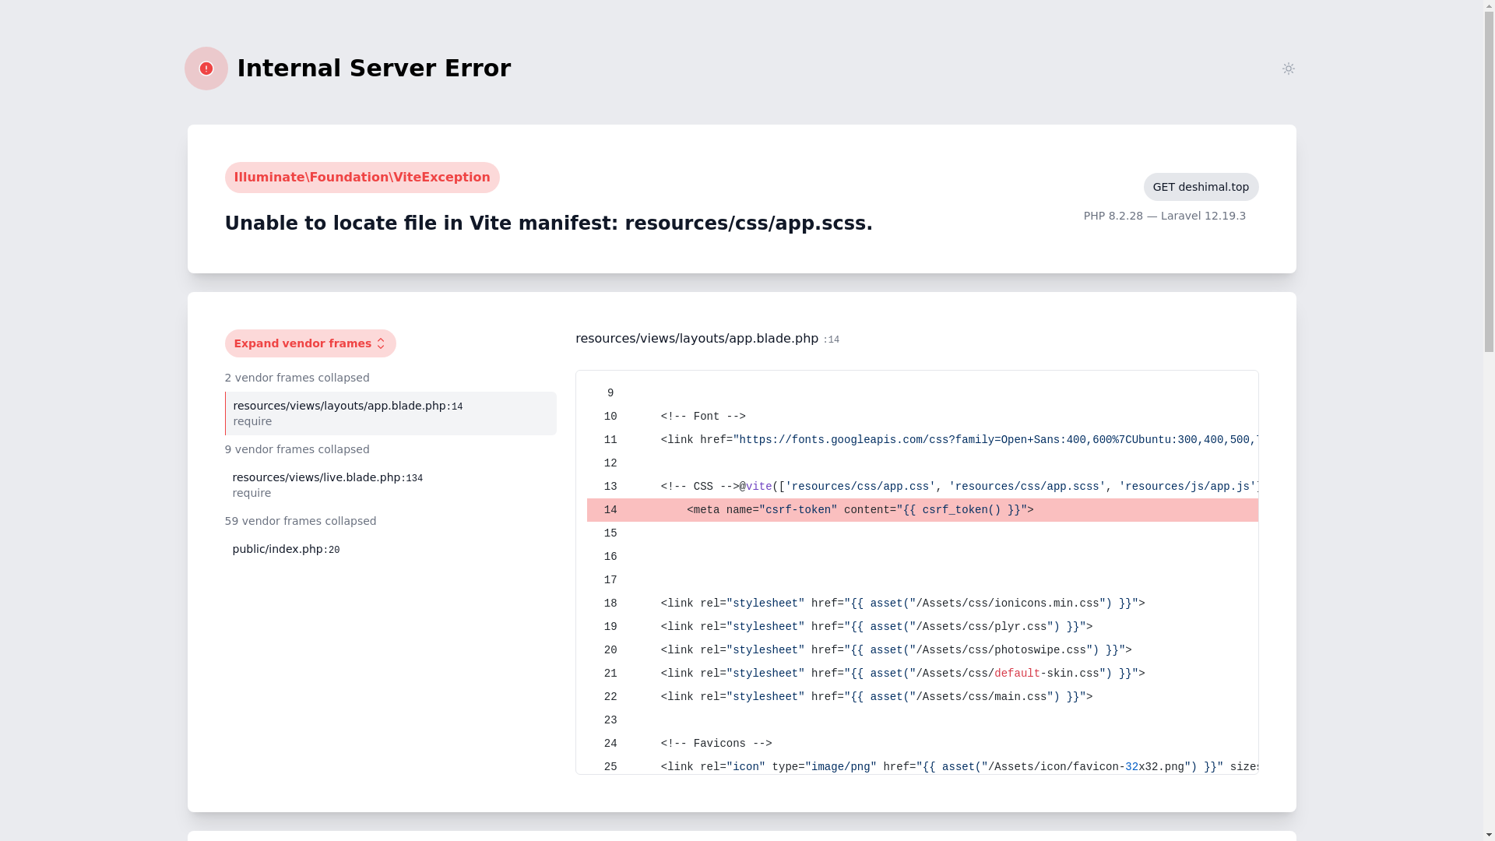Click code line 19 plyr.css stylesheet
This screenshot has height=841, width=1495.
pyautogui.click(x=922, y=627)
